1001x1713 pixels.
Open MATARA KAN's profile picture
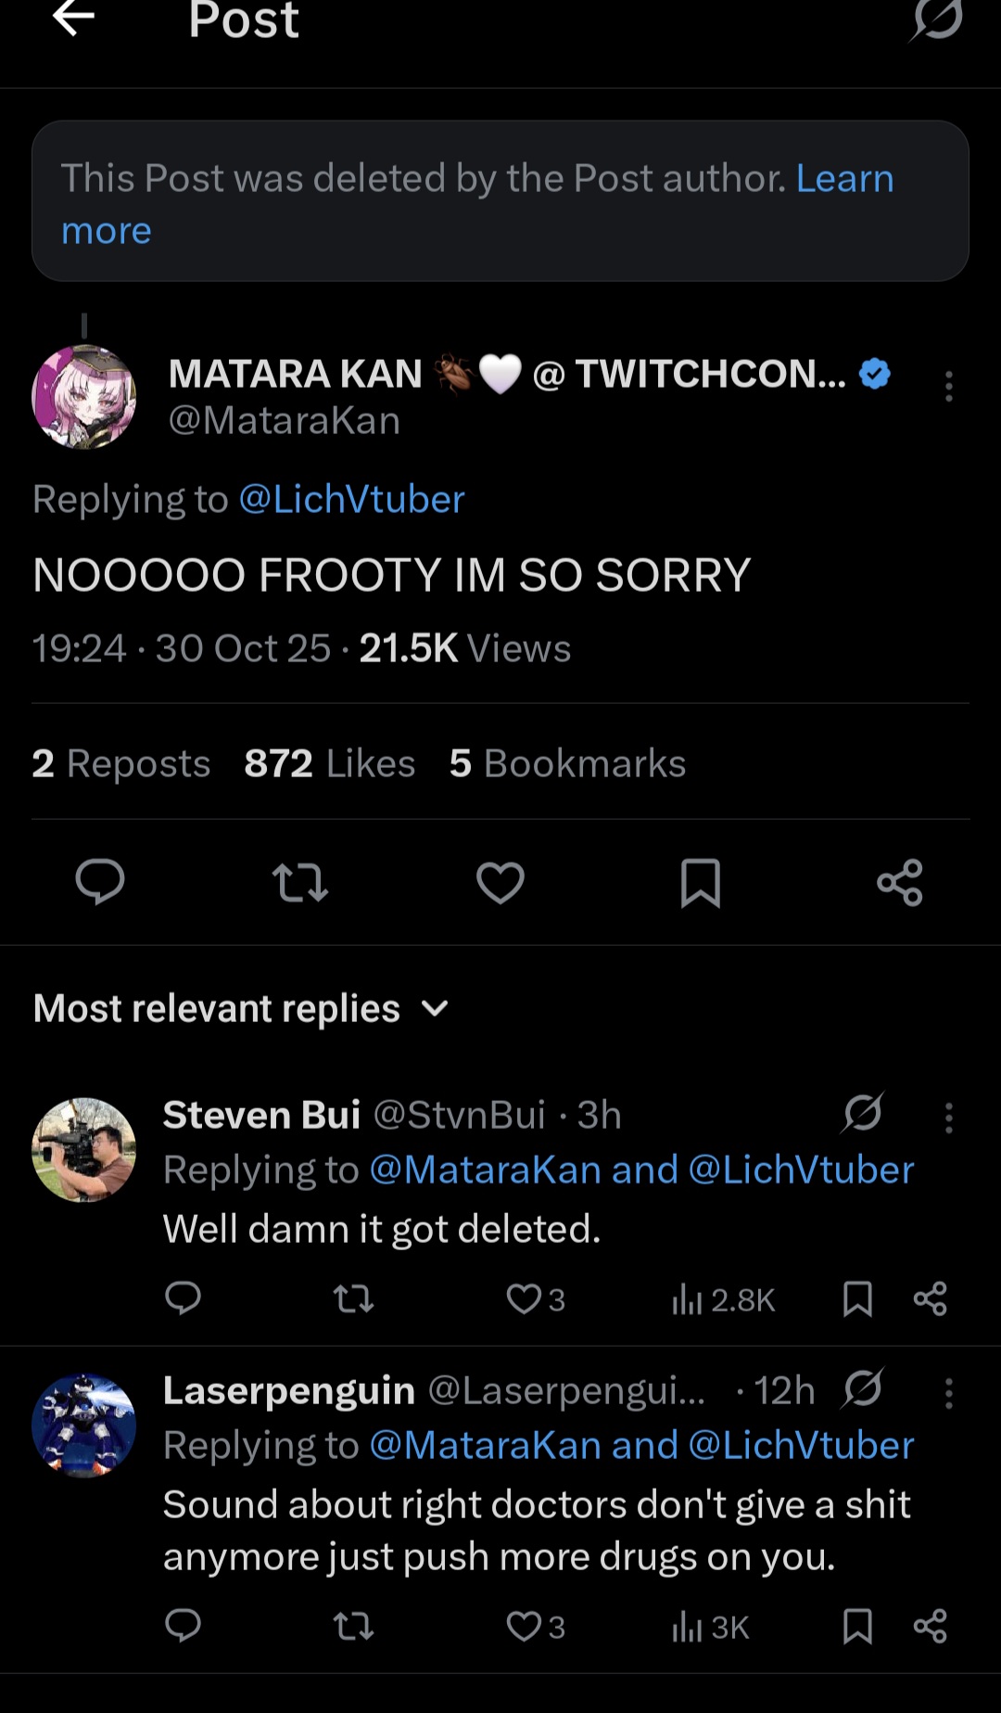[84, 397]
